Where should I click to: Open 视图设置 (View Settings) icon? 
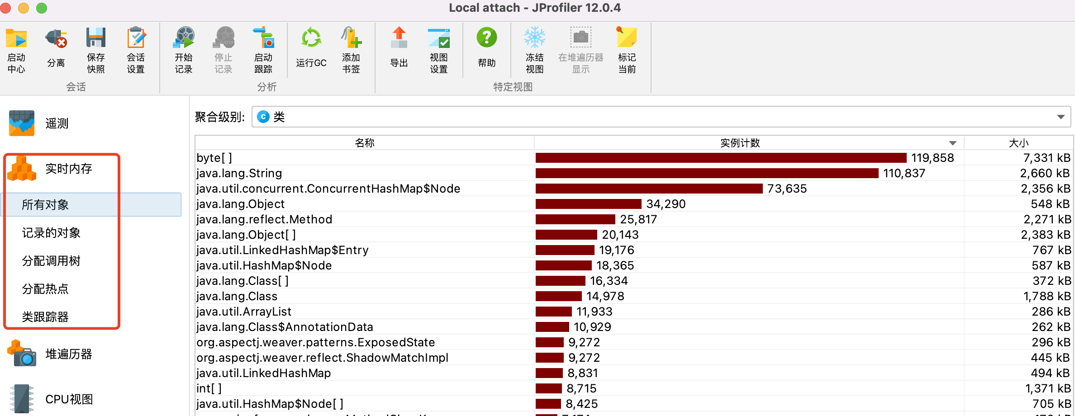(439, 38)
